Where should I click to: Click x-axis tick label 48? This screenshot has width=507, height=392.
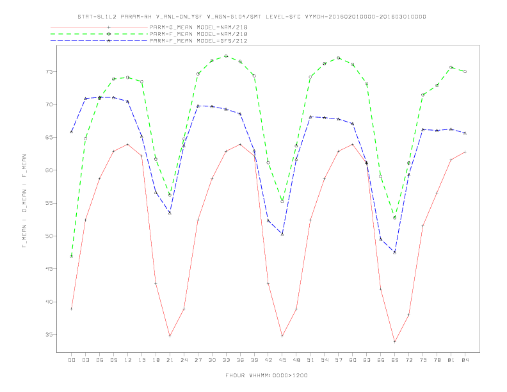pyautogui.click(x=296, y=360)
